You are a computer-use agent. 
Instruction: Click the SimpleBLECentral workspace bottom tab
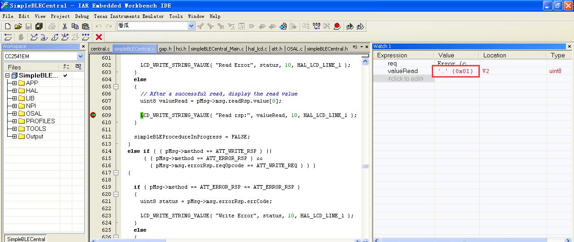tap(26, 239)
